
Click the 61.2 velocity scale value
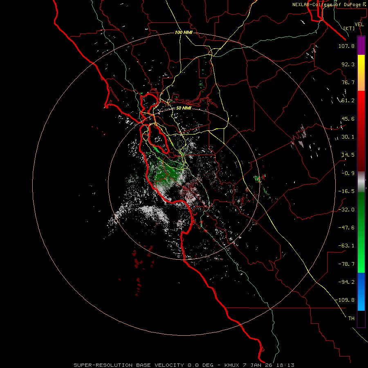pyautogui.click(x=348, y=101)
